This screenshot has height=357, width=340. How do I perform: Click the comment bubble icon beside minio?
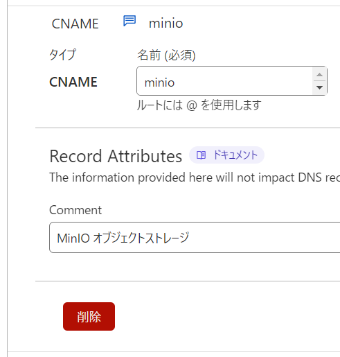coord(129,21)
